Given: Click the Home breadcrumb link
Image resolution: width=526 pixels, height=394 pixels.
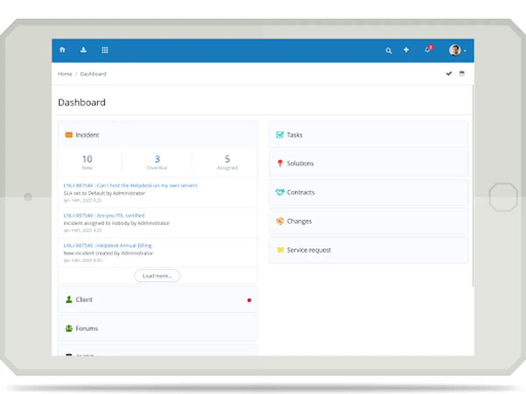Looking at the screenshot, I should pos(65,74).
